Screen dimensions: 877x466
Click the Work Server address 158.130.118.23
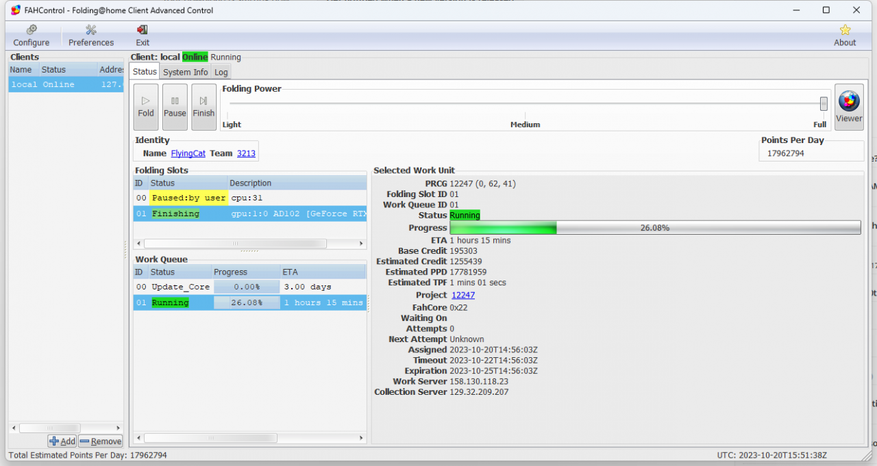[479, 382]
